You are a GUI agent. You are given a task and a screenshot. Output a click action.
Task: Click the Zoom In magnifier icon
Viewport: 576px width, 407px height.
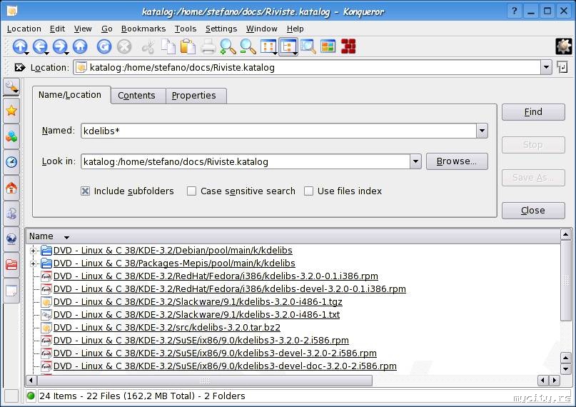[228, 46]
